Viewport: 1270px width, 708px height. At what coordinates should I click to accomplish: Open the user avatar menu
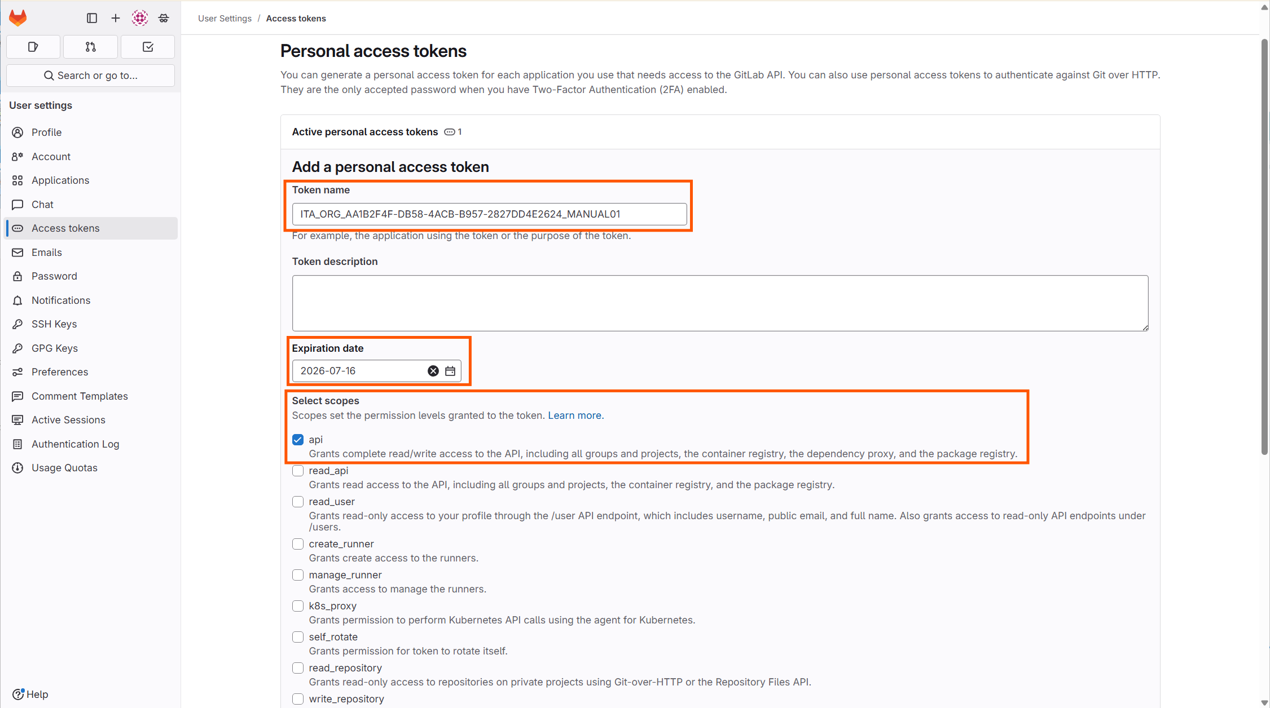pyautogui.click(x=140, y=18)
